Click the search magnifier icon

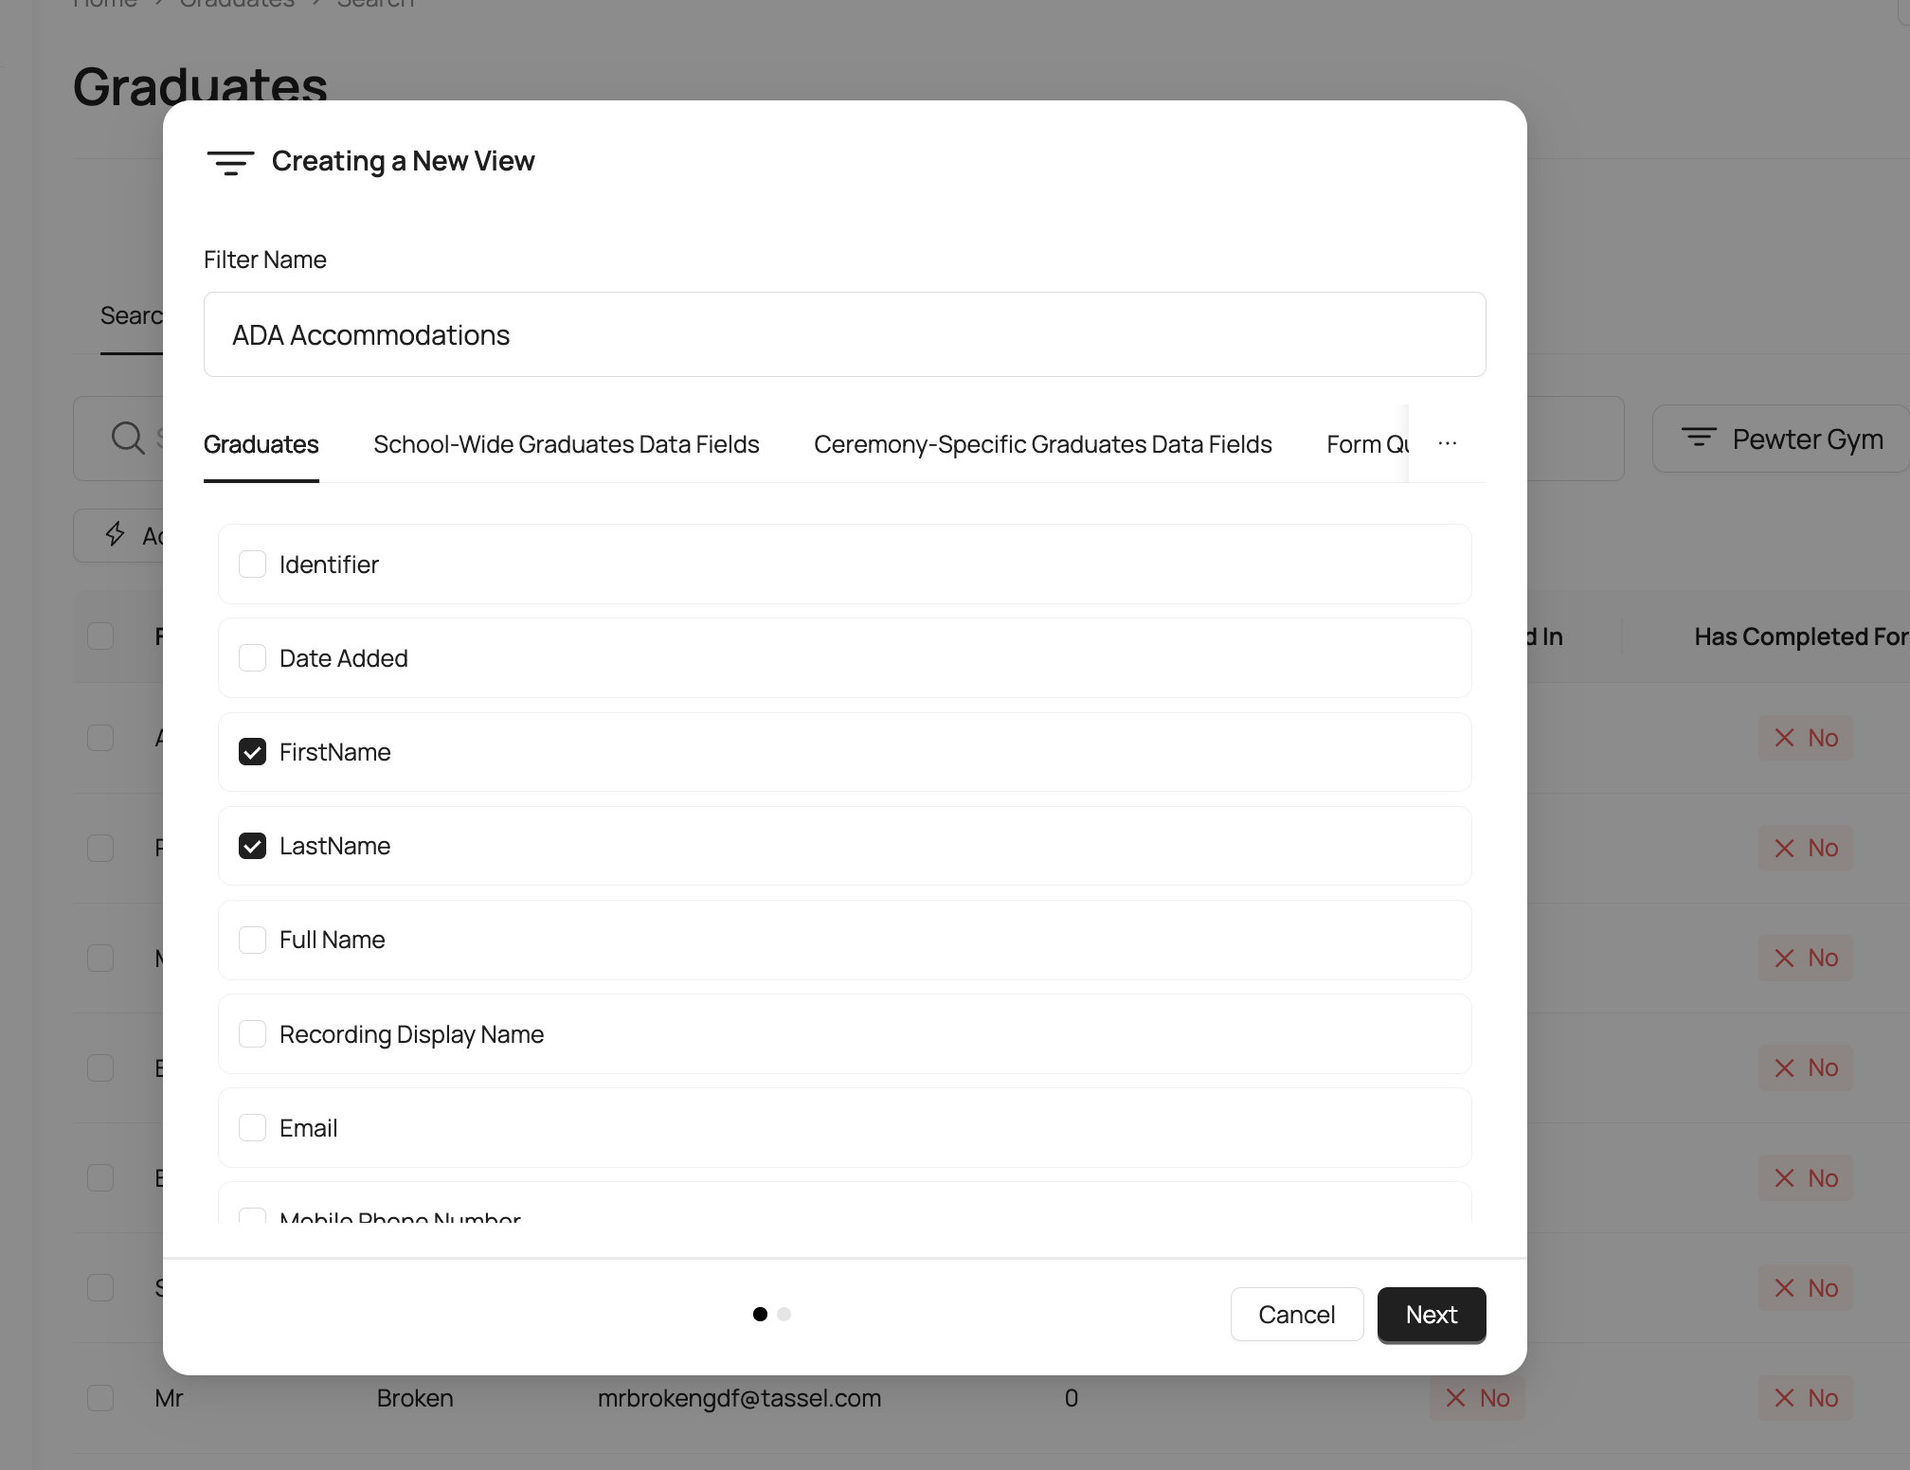pos(127,438)
